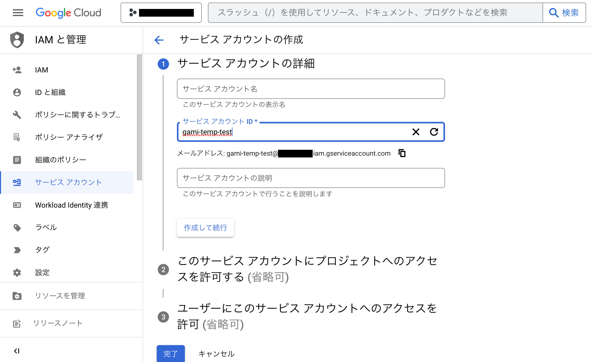
Task: Expand step 3 user access section
Action: [307, 316]
